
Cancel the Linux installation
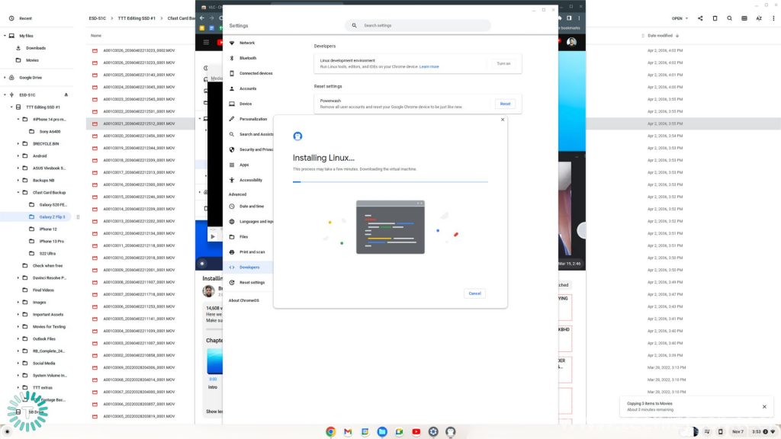pos(474,293)
